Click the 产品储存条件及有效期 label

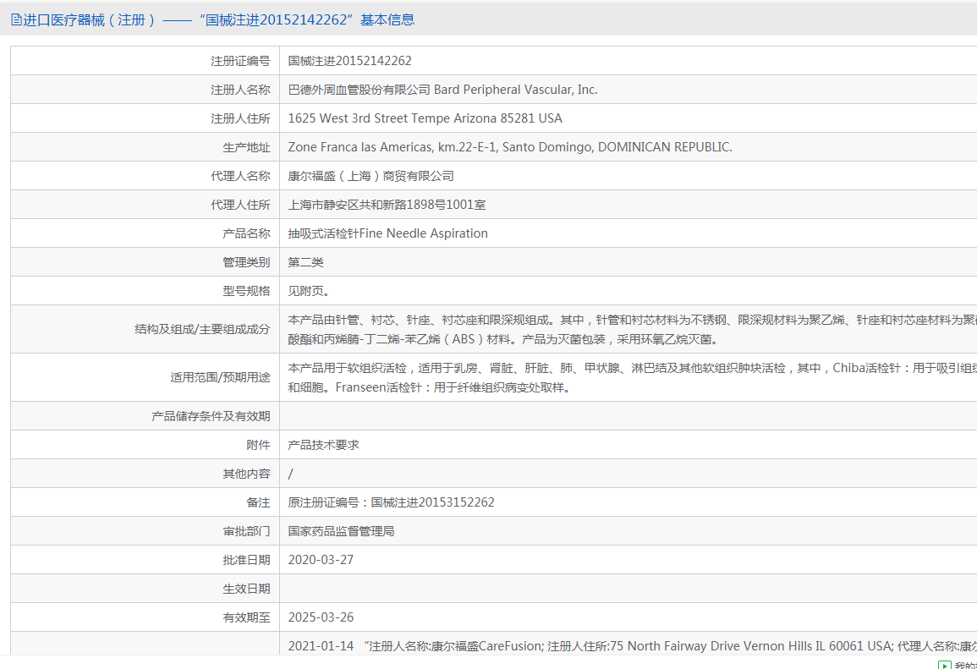tap(211, 416)
